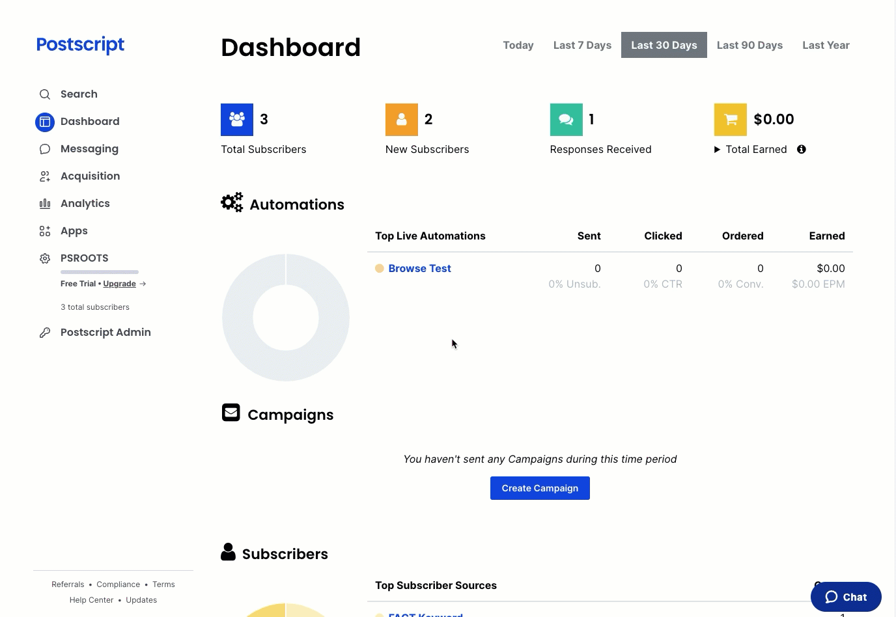The height and width of the screenshot is (617, 896).
Task: Click the PSROOTS settings gear icon
Action: pos(45,258)
